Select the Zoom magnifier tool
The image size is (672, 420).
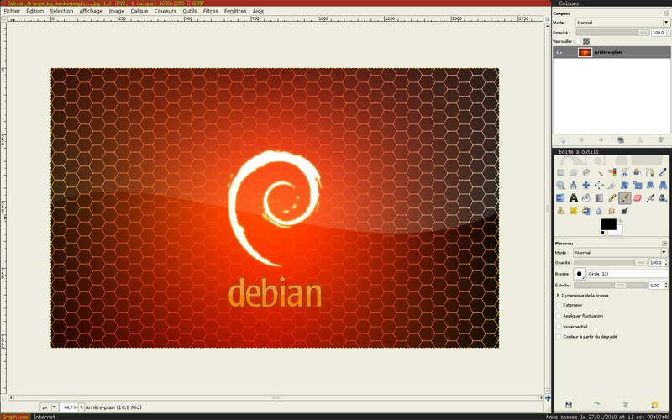click(560, 185)
